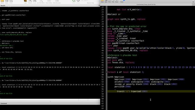
Task: Click the 'Plot the gap in predicted error' comment
Action: pyautogui.click(x=127, y=26)
